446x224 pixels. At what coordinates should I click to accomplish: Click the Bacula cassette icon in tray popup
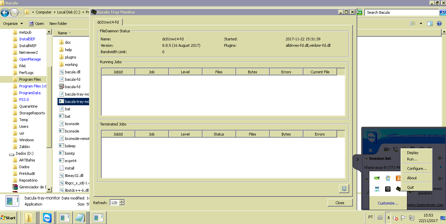pyautogui.click(x=399, y=189)
